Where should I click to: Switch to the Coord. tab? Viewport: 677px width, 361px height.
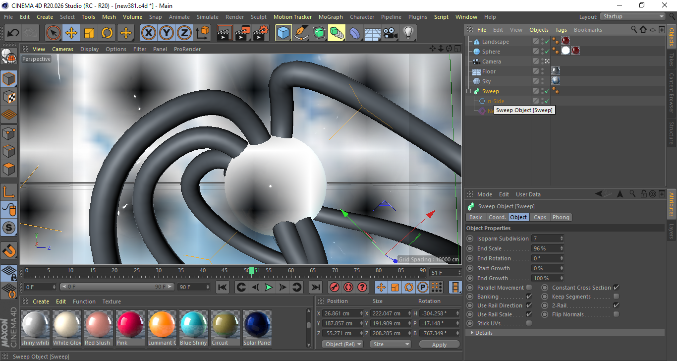497,217
